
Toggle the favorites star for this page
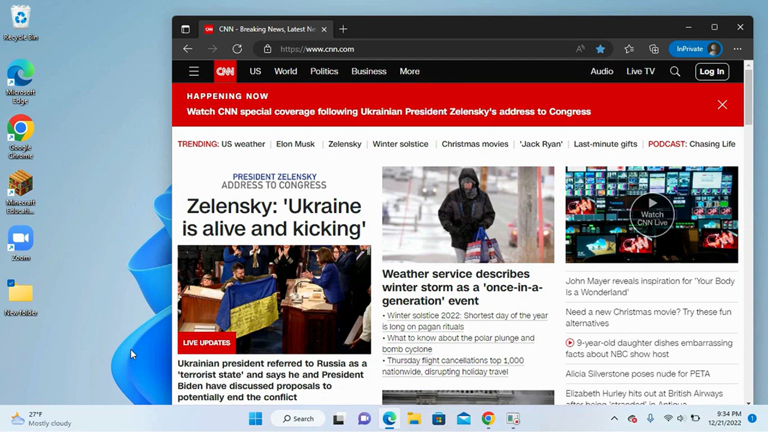600,49
